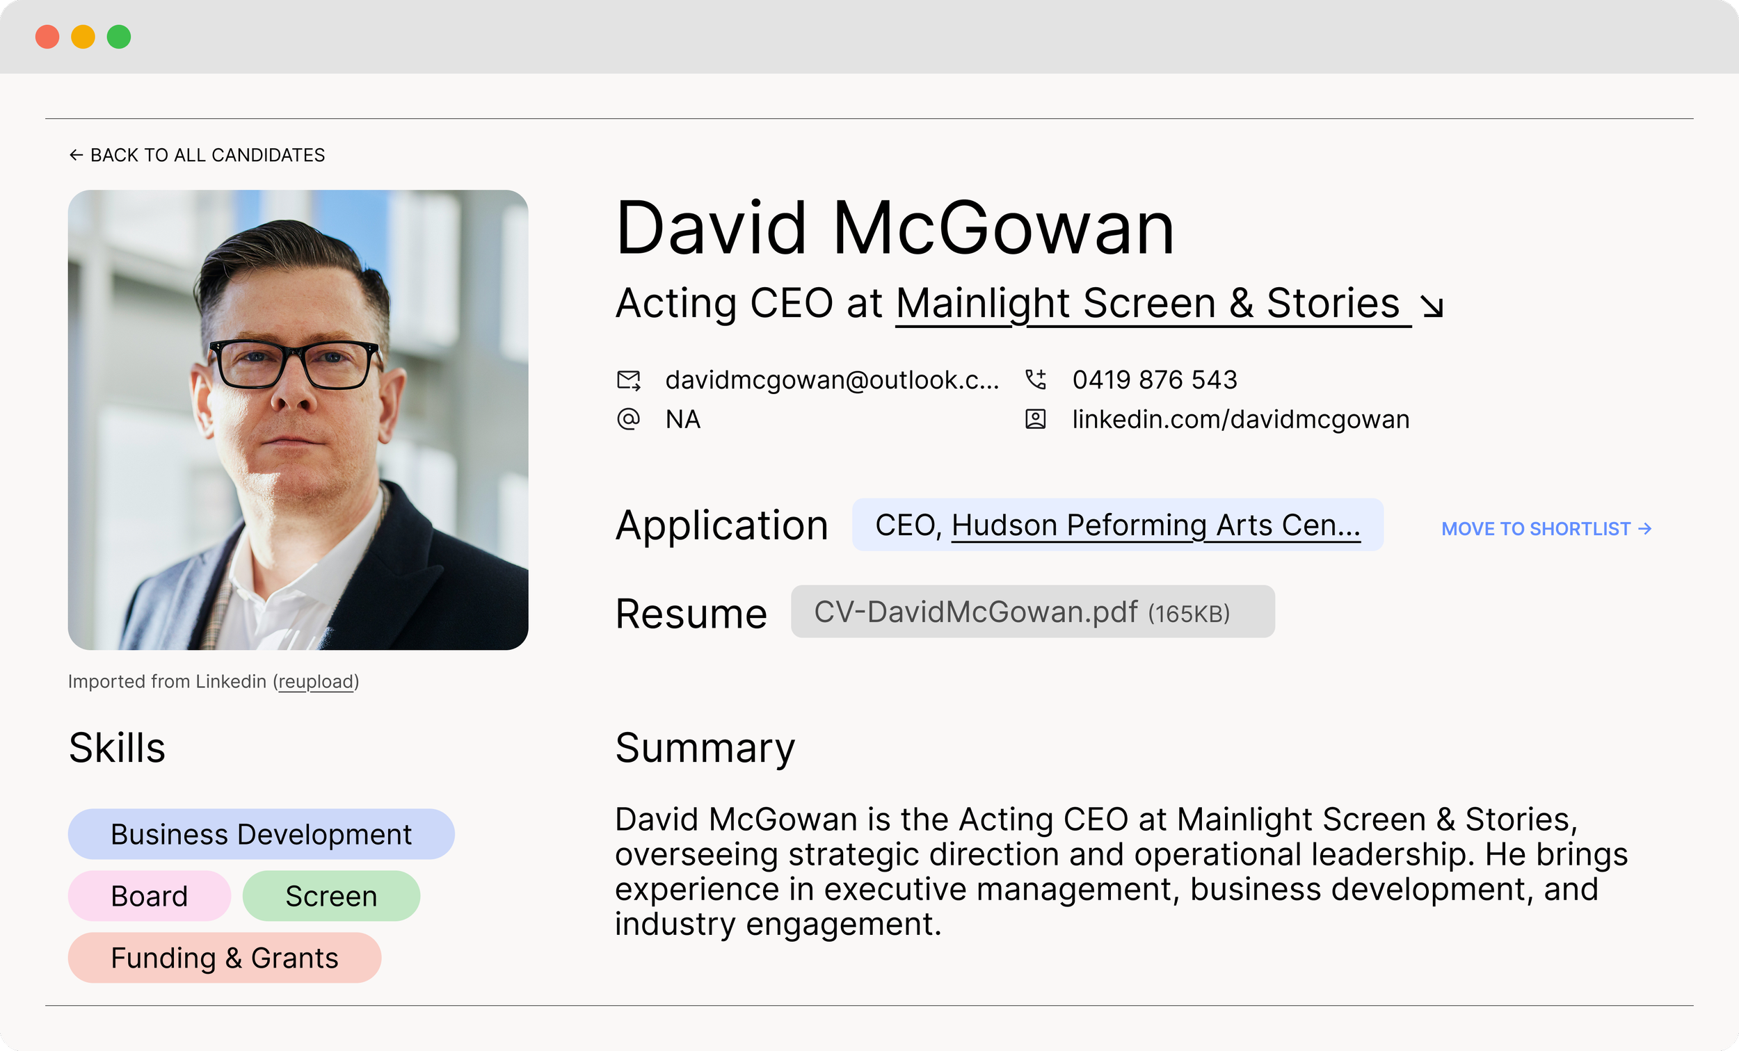Click the green maximize window button
The image size is (1739, 1051).
point(118,37)
